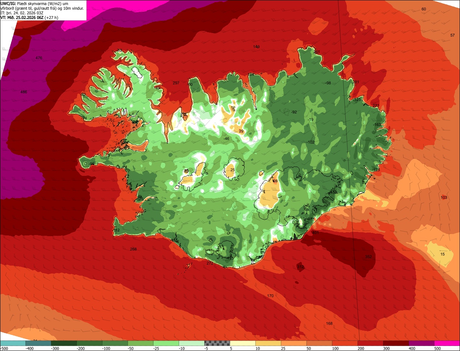The image size is (460, 351).
Task: Click the legend tick label '400'
Action: pos(413,348)
